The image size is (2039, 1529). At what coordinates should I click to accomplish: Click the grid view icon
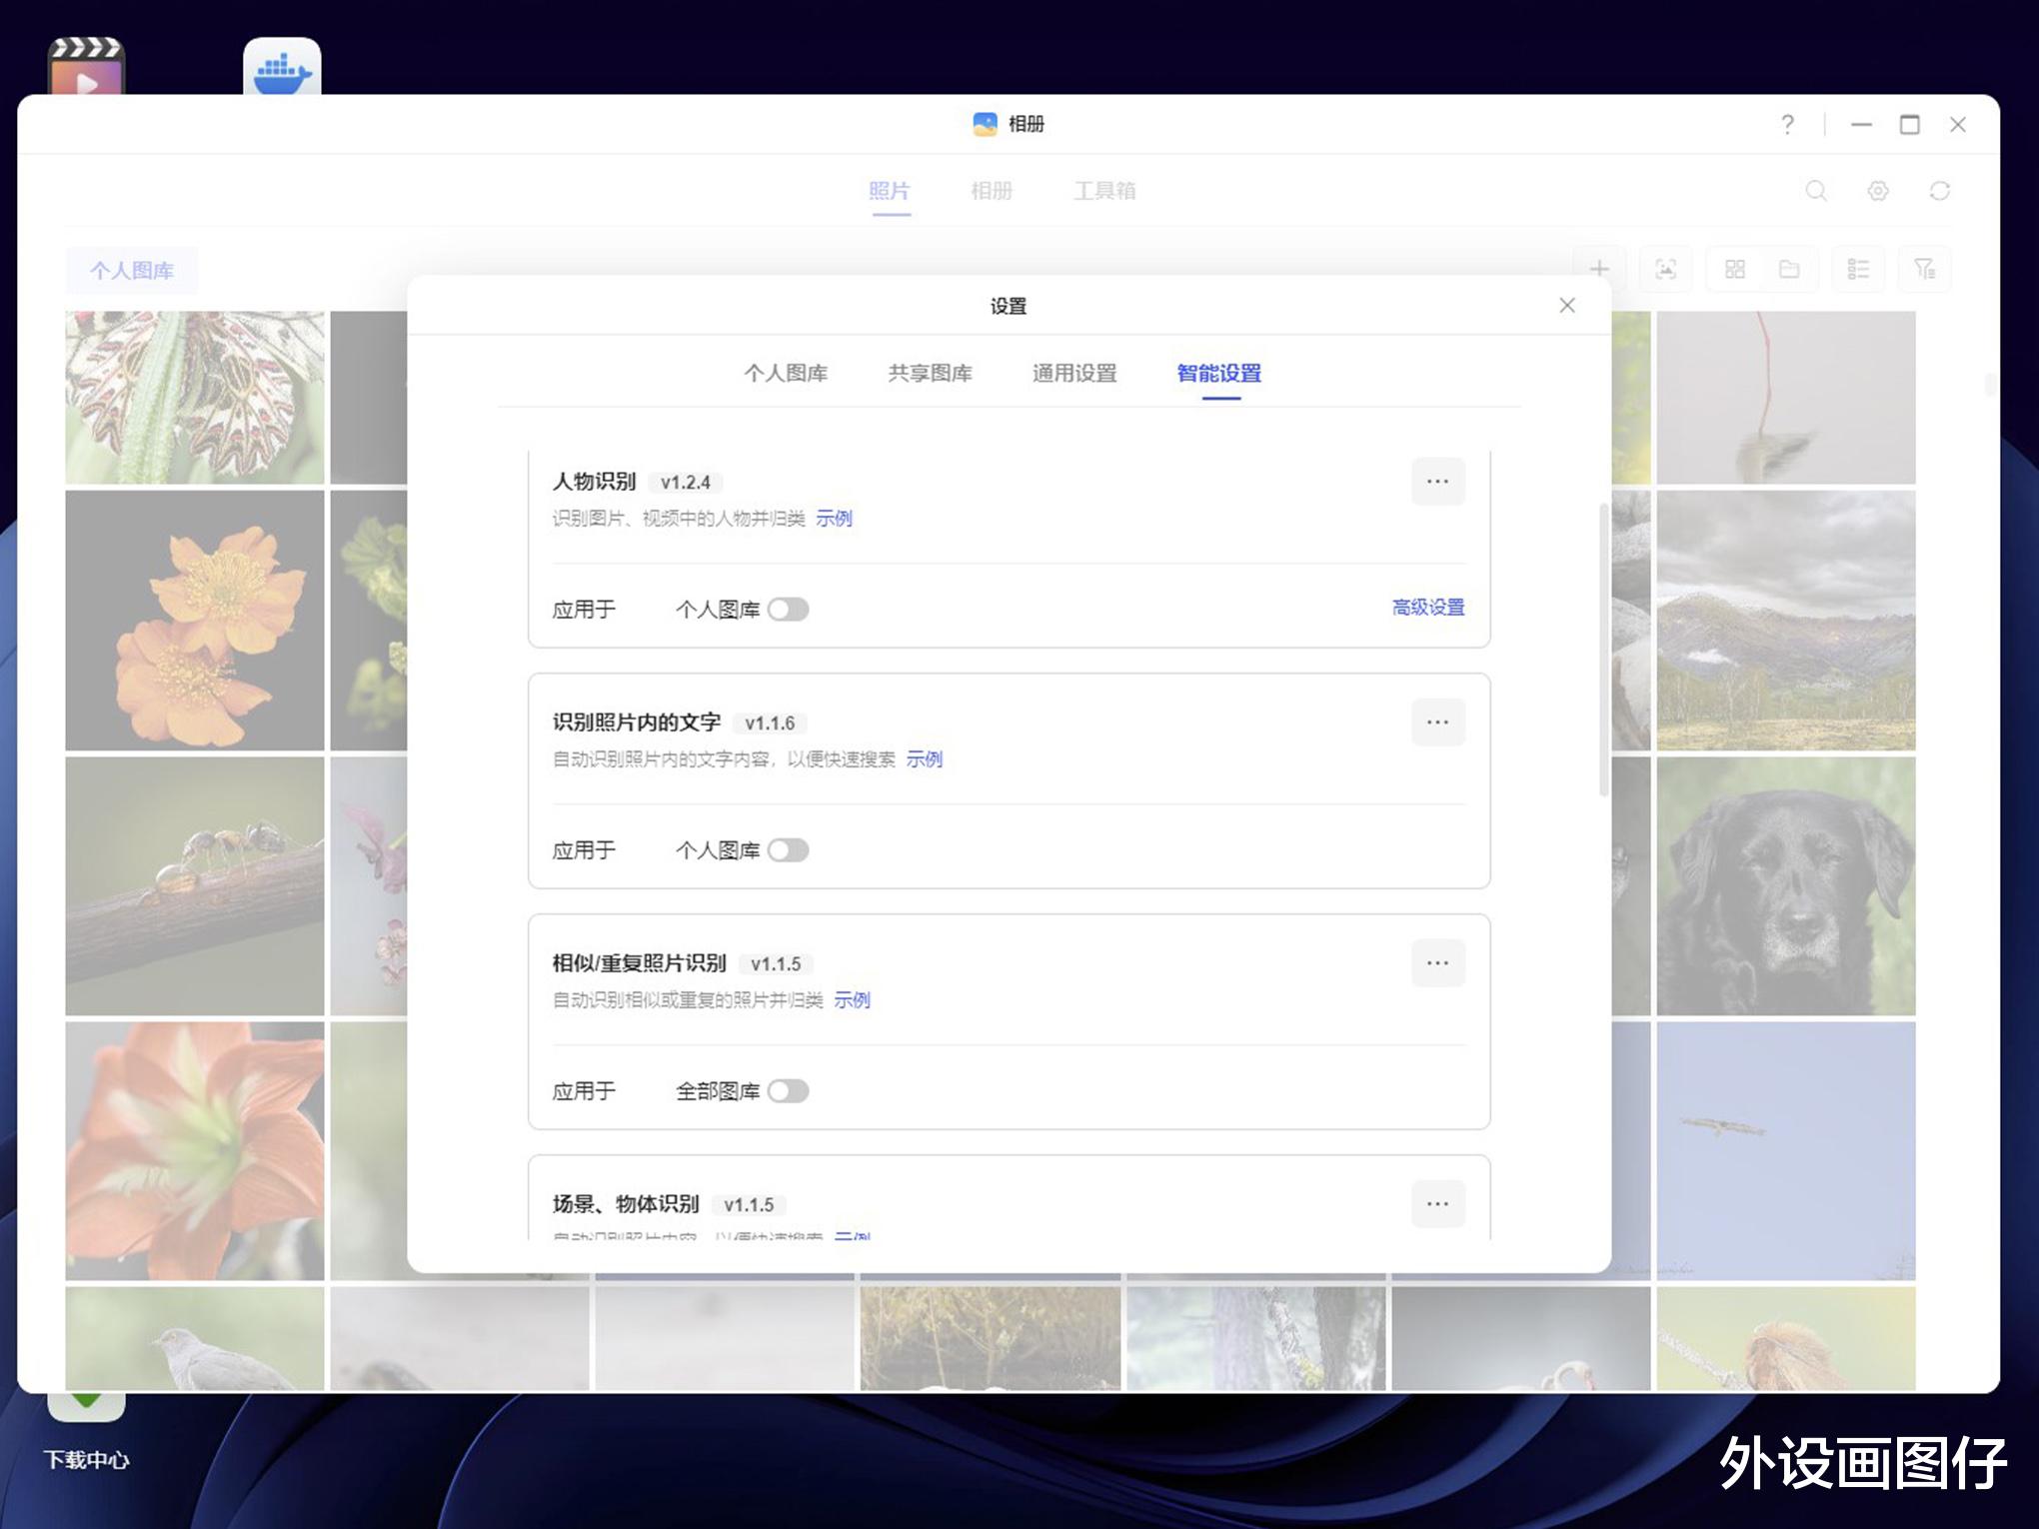coord(1735,269)
